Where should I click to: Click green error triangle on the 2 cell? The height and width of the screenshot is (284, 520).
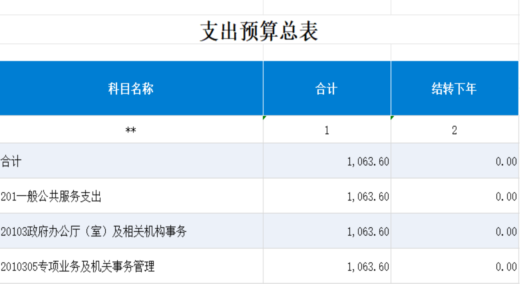[x=392, y=118]
